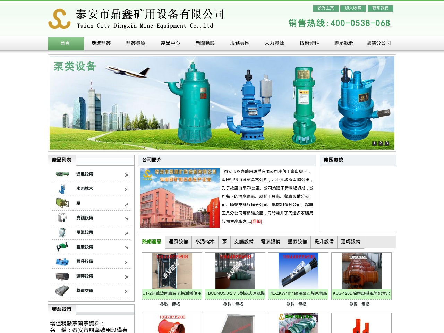Expand the 泵 row chevron arrow
The width and height of the screenshot is (444, 333).
(127, 204)
